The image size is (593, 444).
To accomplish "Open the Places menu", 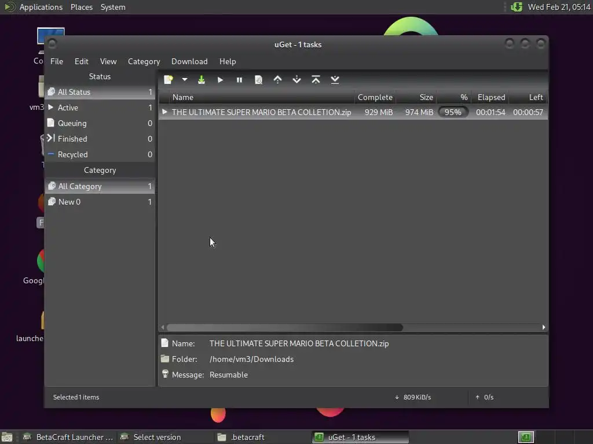I will pos(82,7).
